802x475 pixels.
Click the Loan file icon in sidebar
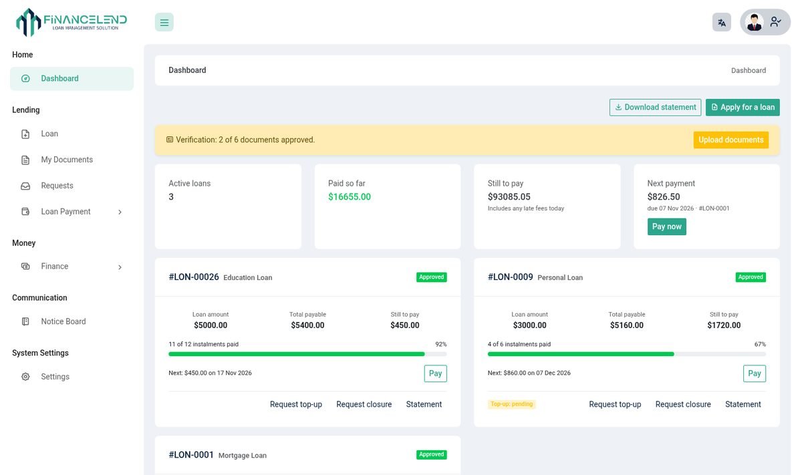tap(25, 134)
